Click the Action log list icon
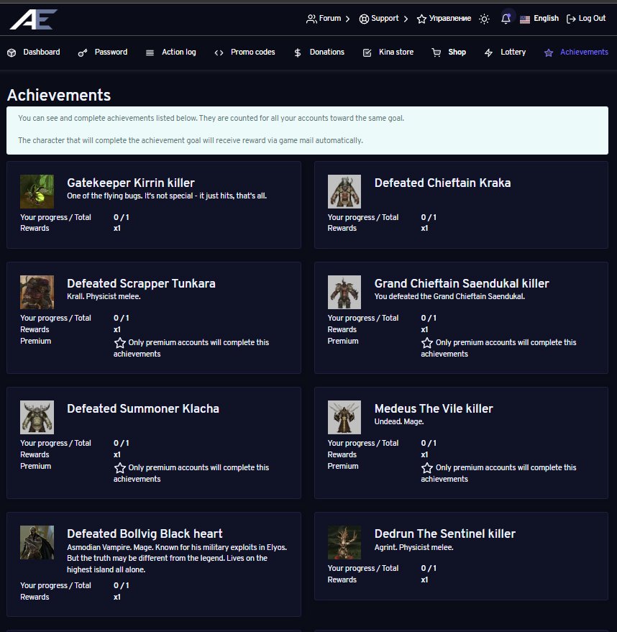The height and width of the screenshot is (632, 617). [x=150, y=53]
